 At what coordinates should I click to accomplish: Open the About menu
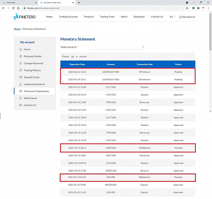124,17
